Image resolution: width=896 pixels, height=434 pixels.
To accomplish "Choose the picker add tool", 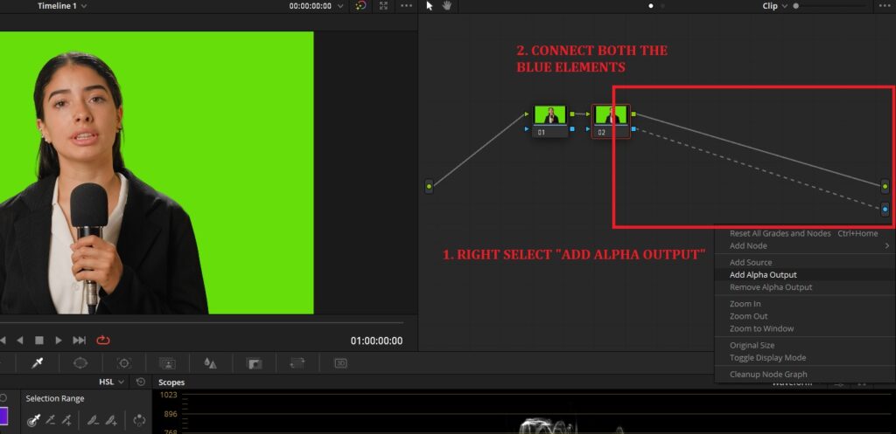I will click(66, 421).
